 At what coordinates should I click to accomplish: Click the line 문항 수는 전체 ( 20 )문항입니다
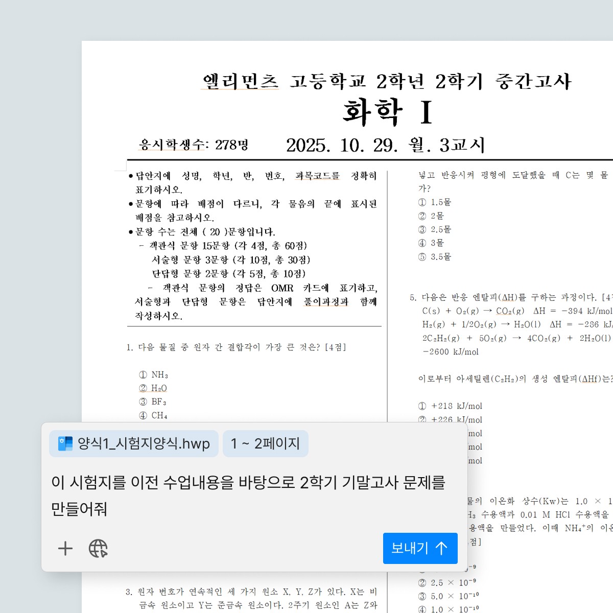[x=202, y=232]
